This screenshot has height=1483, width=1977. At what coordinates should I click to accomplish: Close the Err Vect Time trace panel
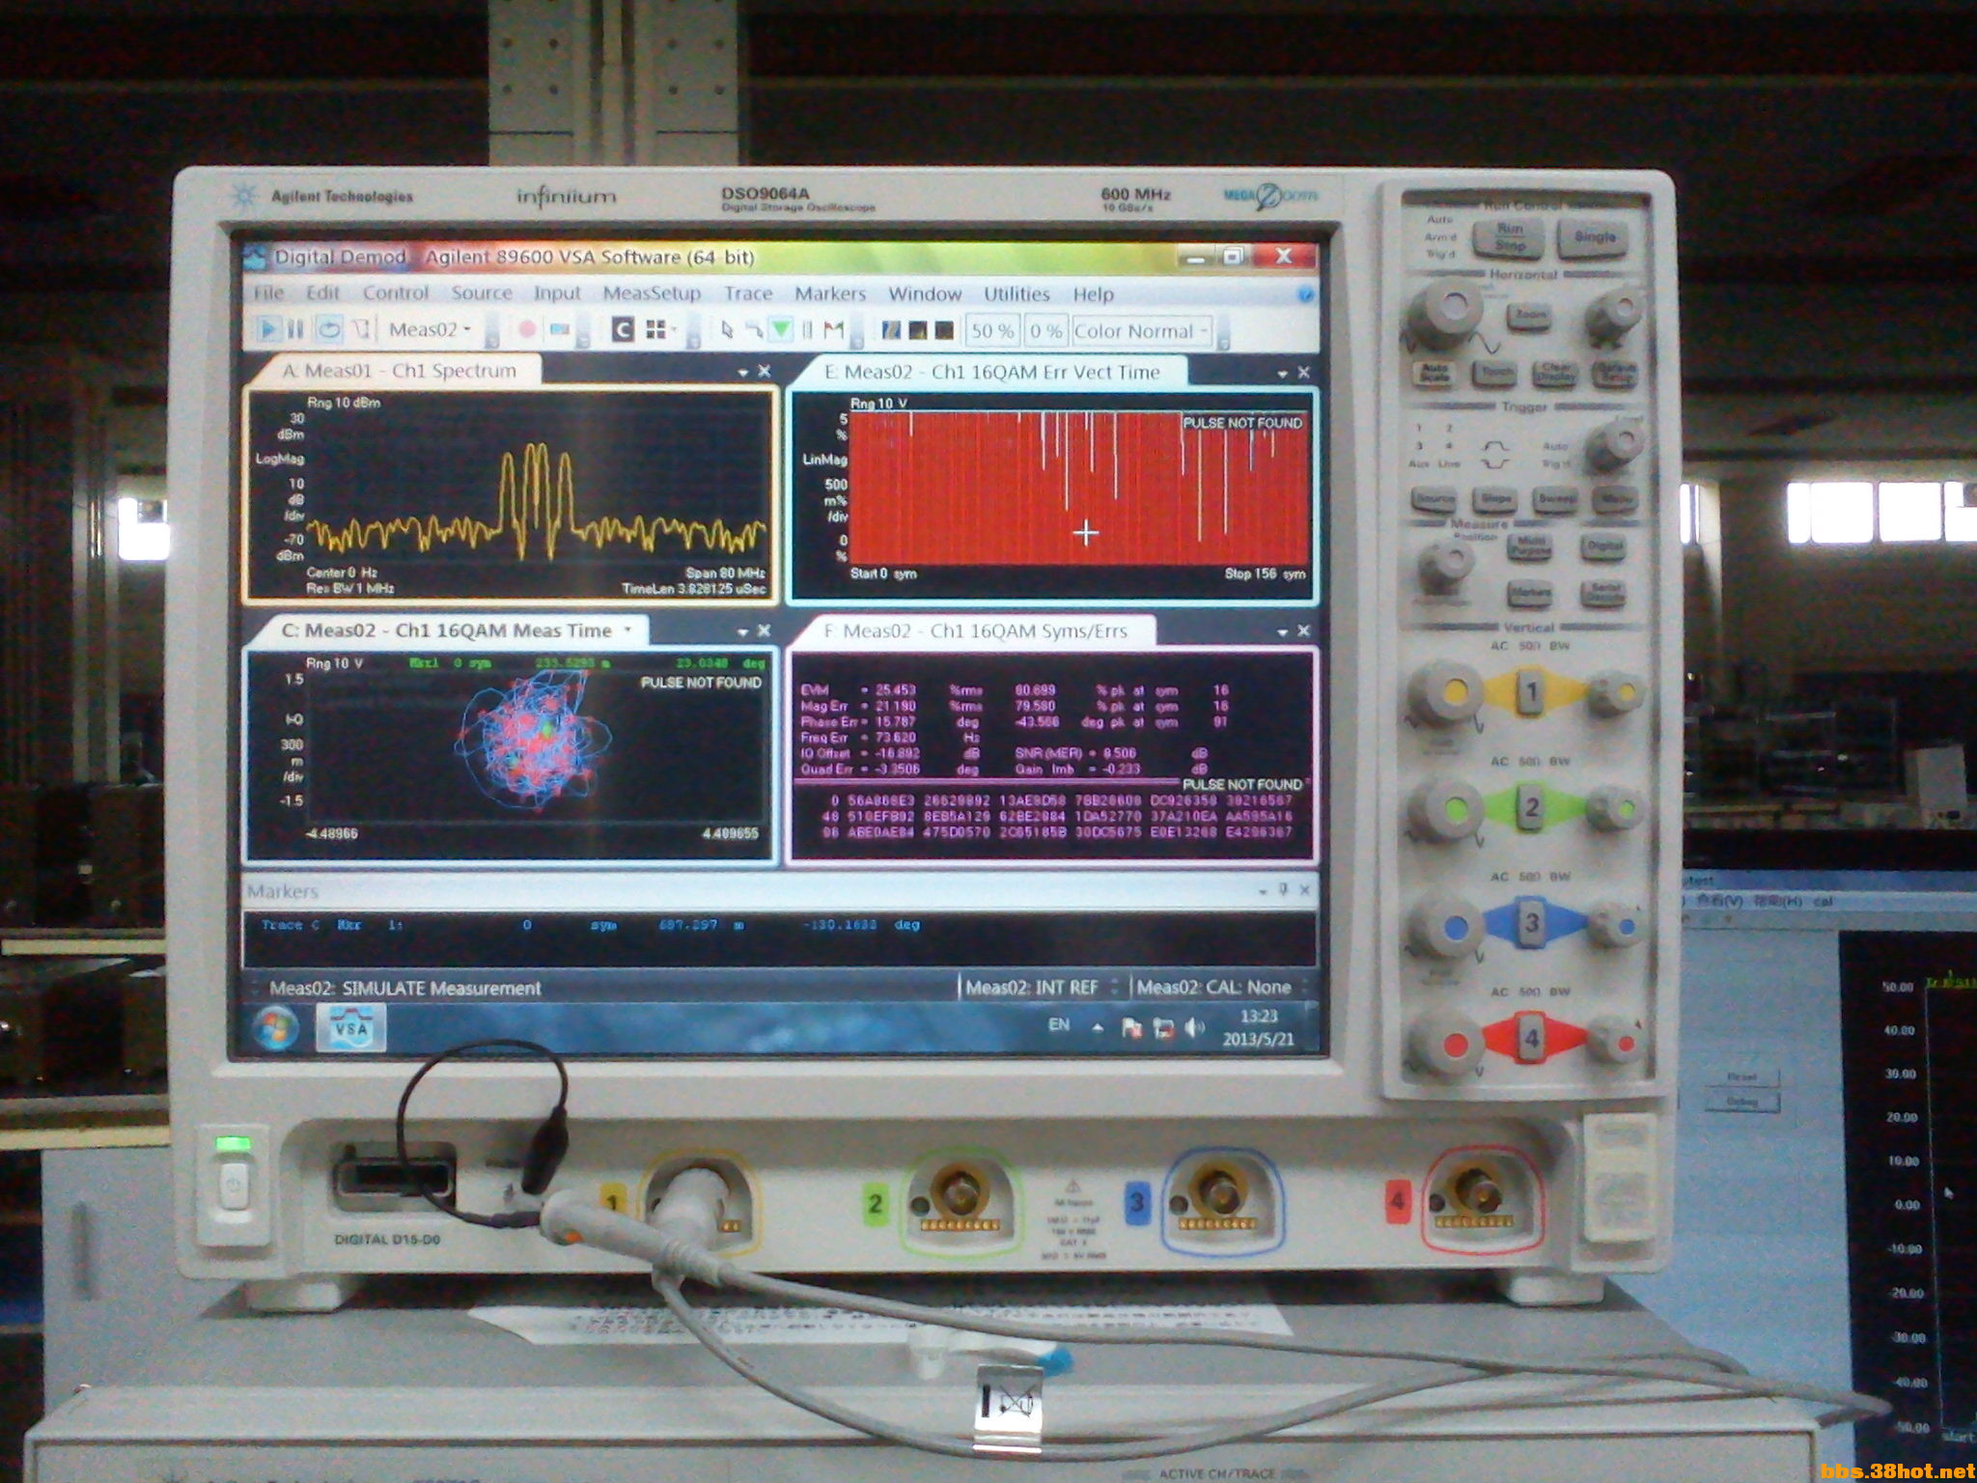tap(1303, 372)
